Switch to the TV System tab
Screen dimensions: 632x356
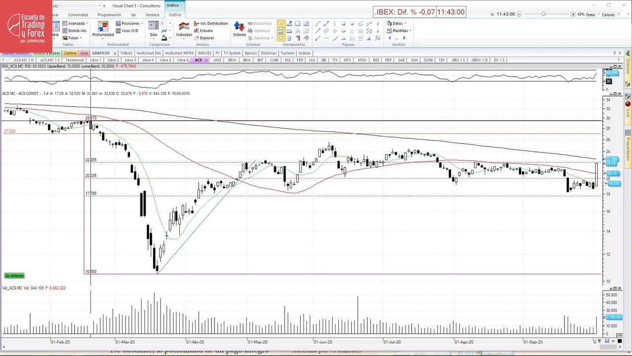click(232, 53)
